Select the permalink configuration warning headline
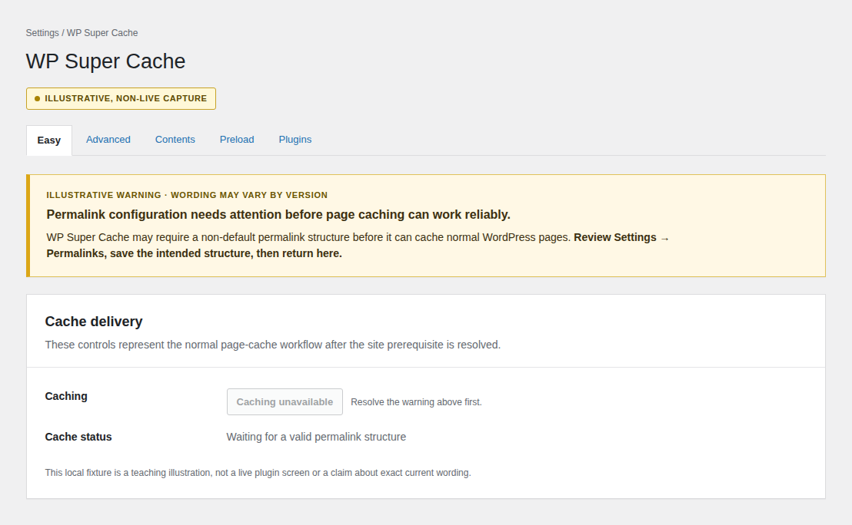 coord(278,215)
